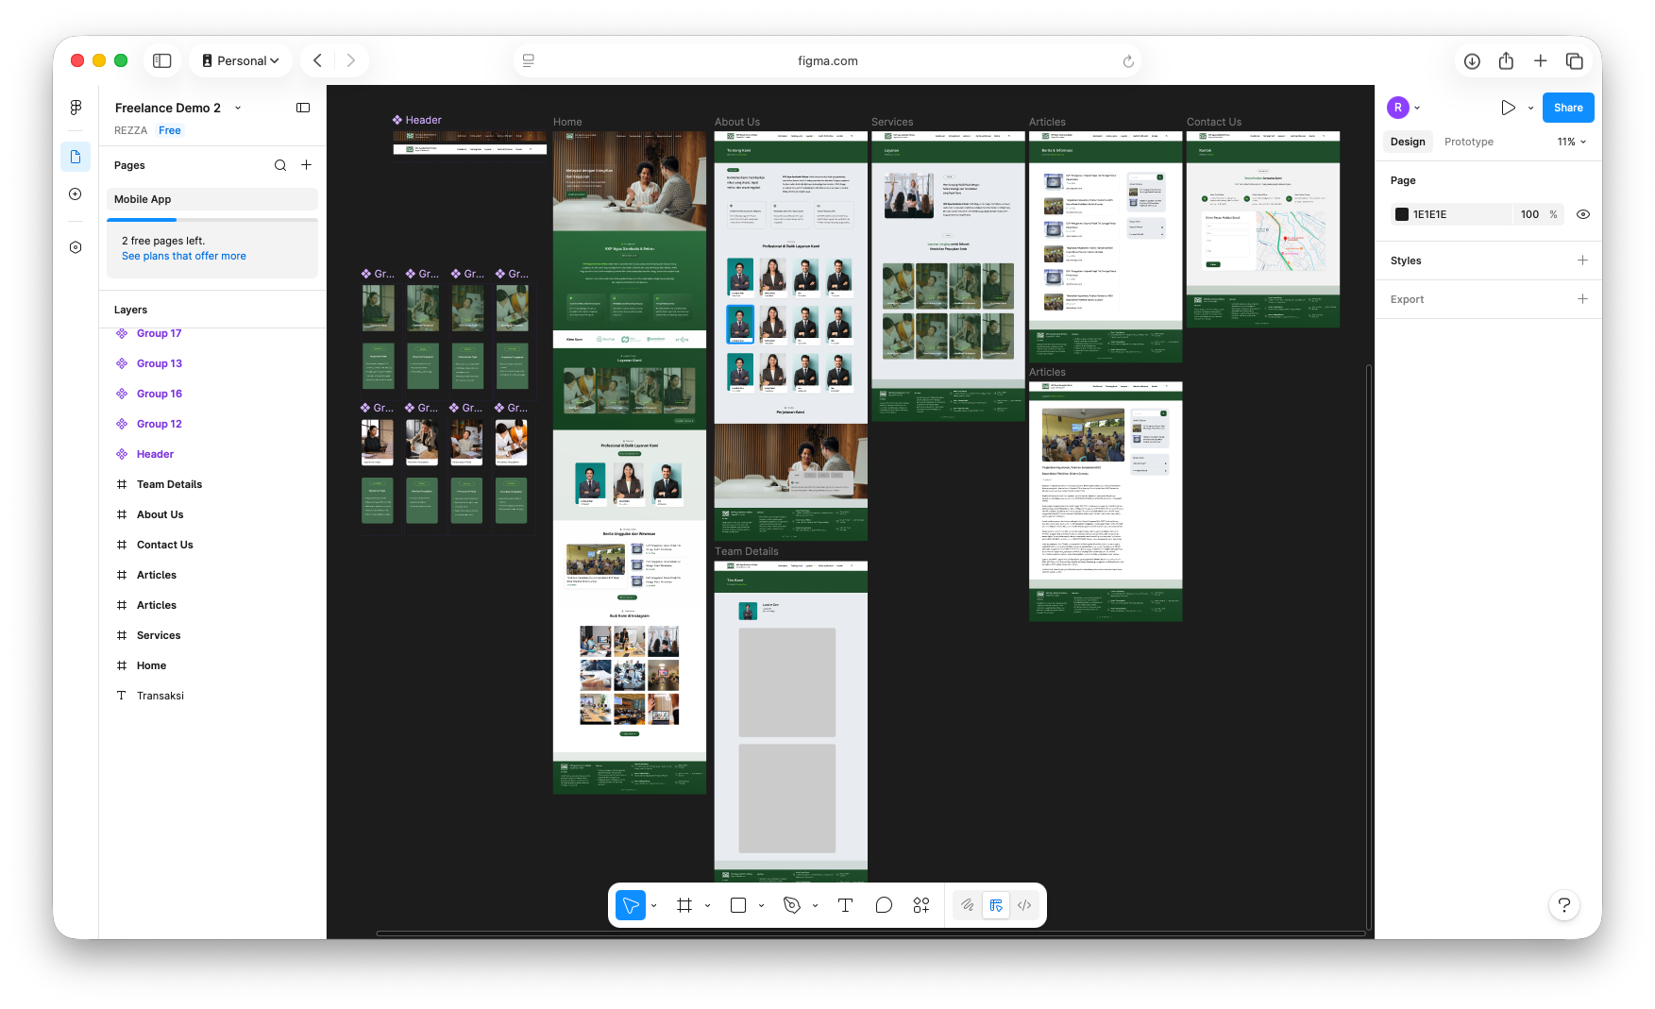The width and height of the screenshot is (1655, 1009).
Task: Switch to the Design tab
Action: (1408, 142)
